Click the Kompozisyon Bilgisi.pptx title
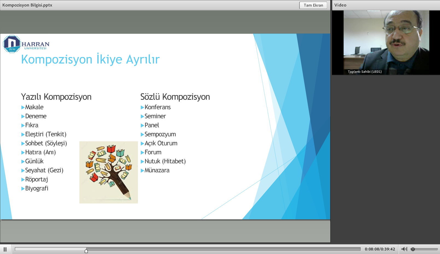This screenshot has width=440, height=254. point(27,5)
